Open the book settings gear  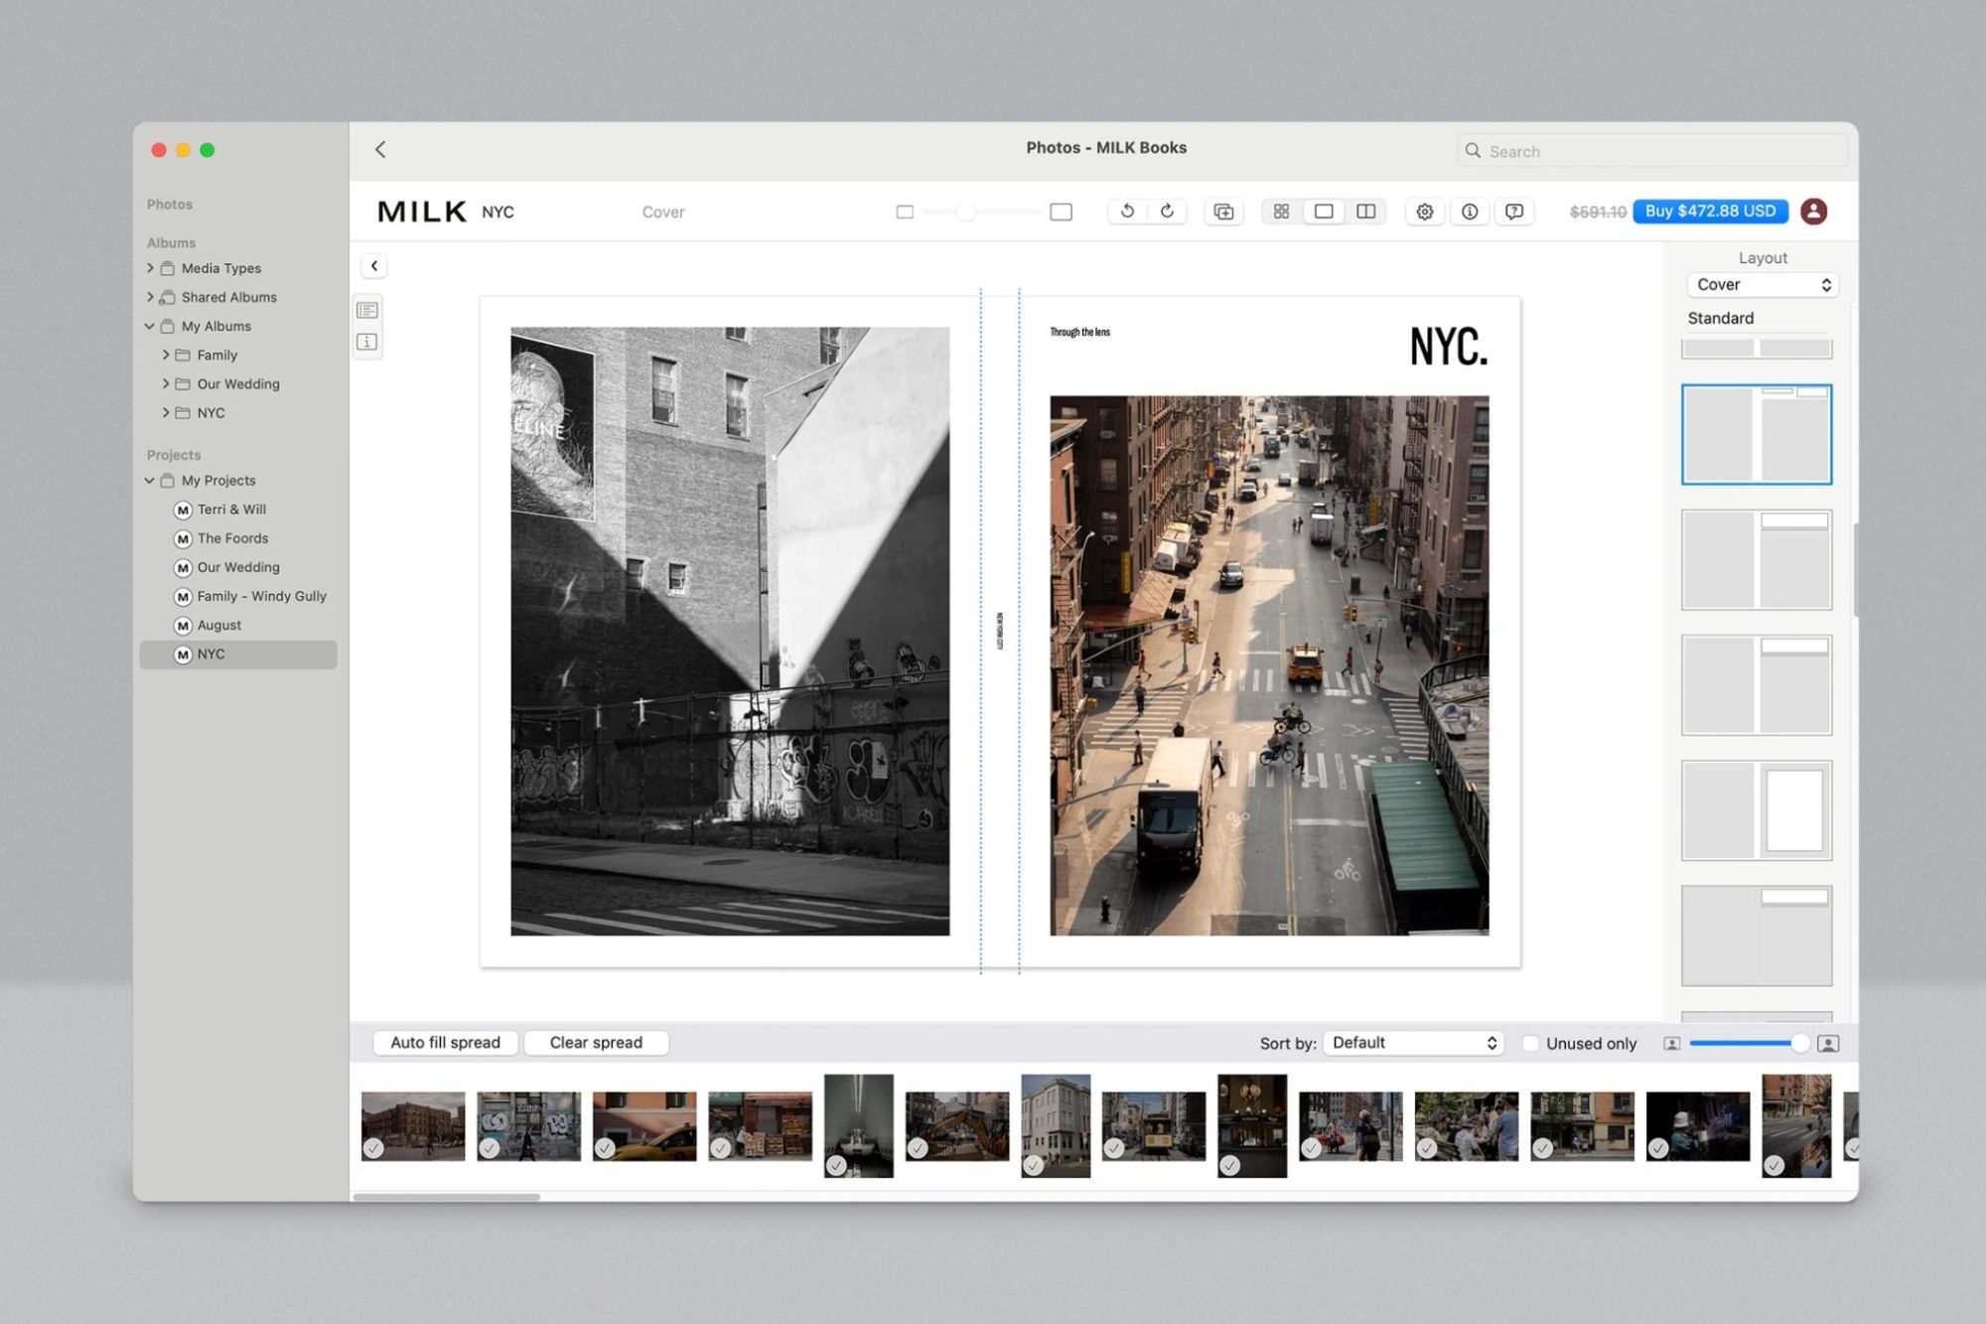[1424, 212]
